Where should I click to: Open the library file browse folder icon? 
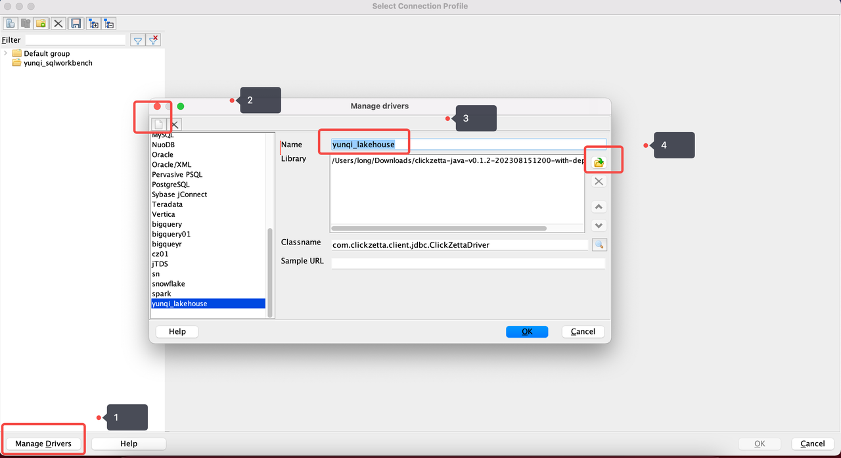point(599,162)
